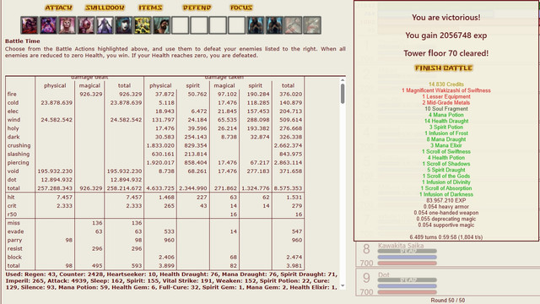Click the '1 Infusion of Frost' loot entry
The width and height of the screenshot is (540, 304).
[446, 133]
